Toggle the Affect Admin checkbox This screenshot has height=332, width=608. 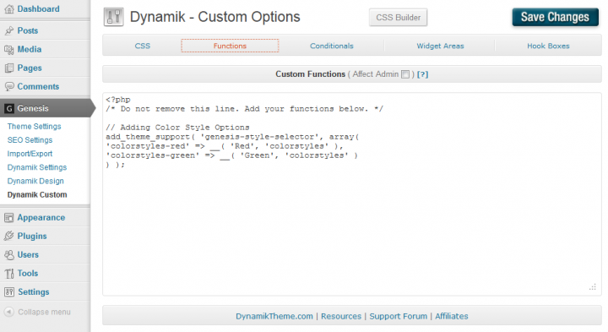click(x=405, y=74)
